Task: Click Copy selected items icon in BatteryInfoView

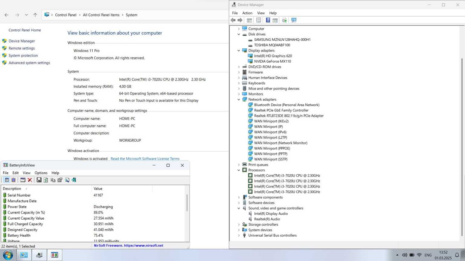Action: pyautogui.click(x=53, y=180)
